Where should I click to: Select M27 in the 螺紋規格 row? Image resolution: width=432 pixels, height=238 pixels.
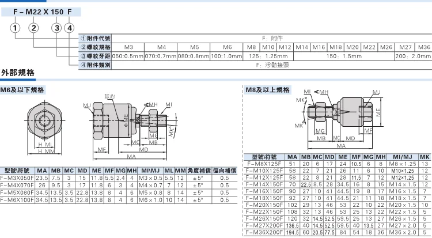click(406, 47)
